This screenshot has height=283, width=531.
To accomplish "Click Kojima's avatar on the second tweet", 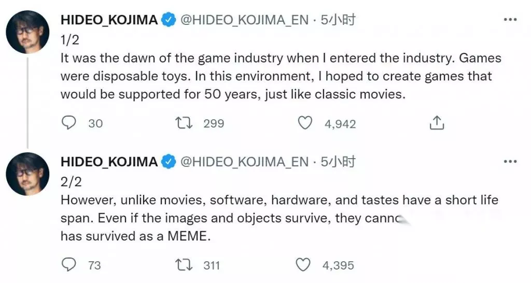I will 27,174.
